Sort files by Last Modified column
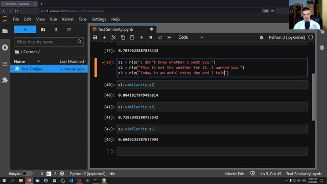This screenshot has width=327, height=184. pyautogui.click(x=66, y=61)
